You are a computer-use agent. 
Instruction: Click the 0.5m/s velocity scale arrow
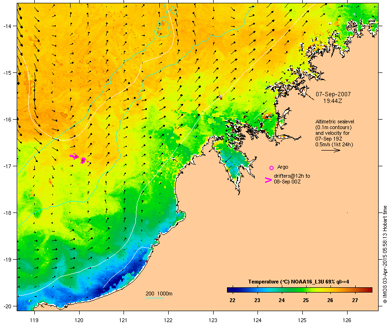coord(330,150)
